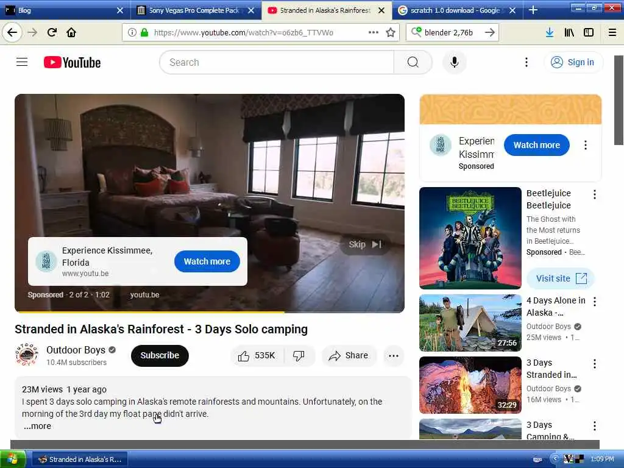Go back with browser back arrow
The height and width of the screenshot is (468, 624).
coord(12,32)
